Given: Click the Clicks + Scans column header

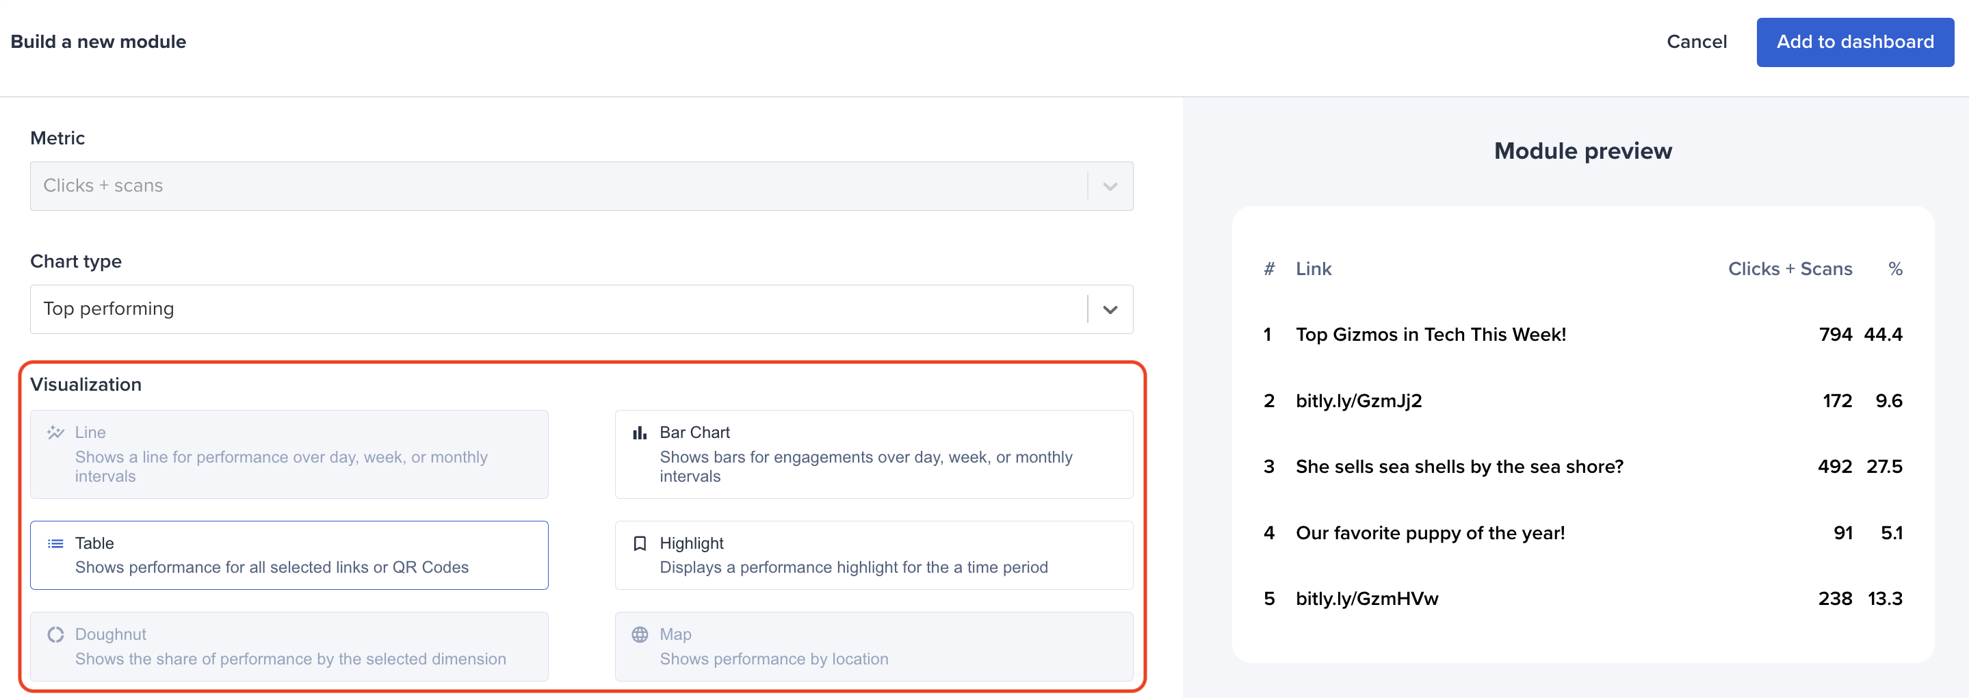Looking at the screenshot, I should (x=1790, y=268).
